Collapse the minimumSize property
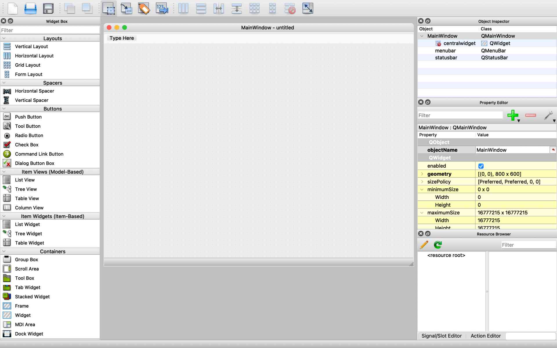This screenshot has height=348, width=557. tap(422, 189)
